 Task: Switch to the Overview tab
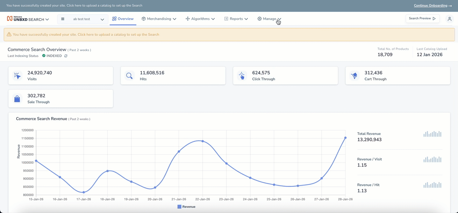[x=123, y=19]
